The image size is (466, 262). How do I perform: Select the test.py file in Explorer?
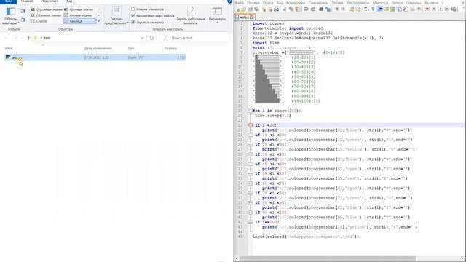95,57
